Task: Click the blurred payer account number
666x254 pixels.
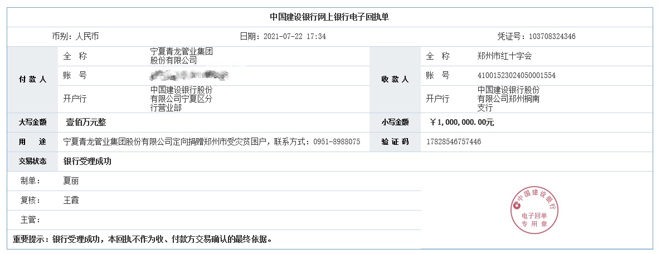Action: coord(189,76)
